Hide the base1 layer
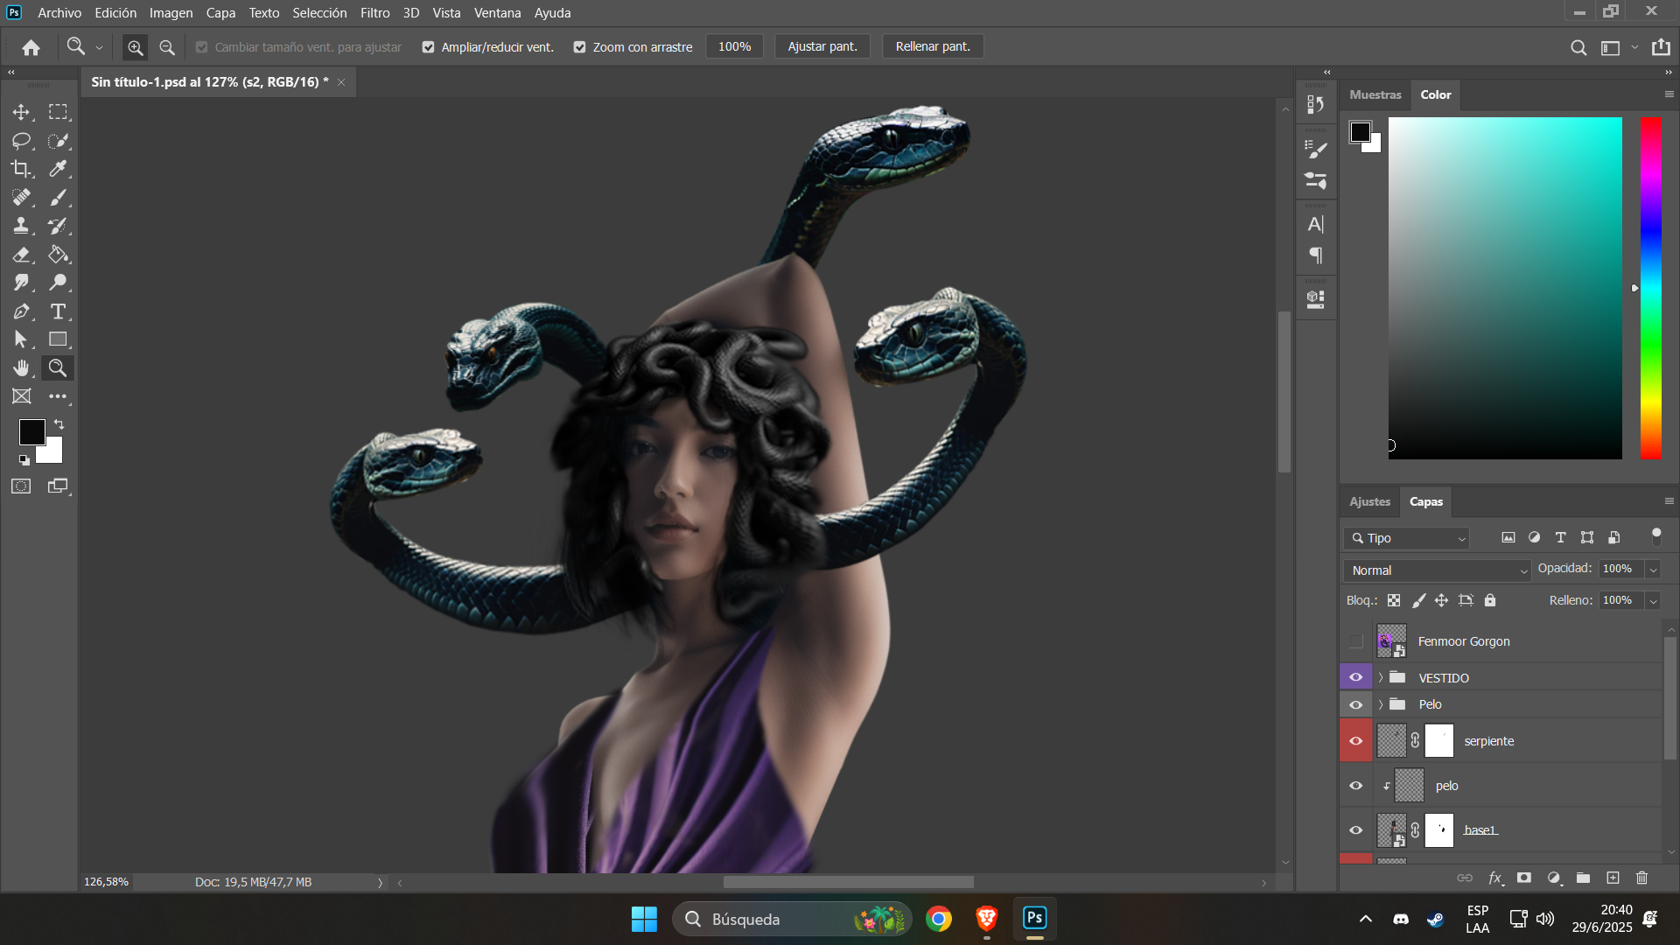Image resolution: width=1680 pixels, height=945 pixels. [1356, 830]
